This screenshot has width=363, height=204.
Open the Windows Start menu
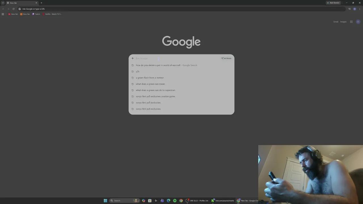pos(105,201)
